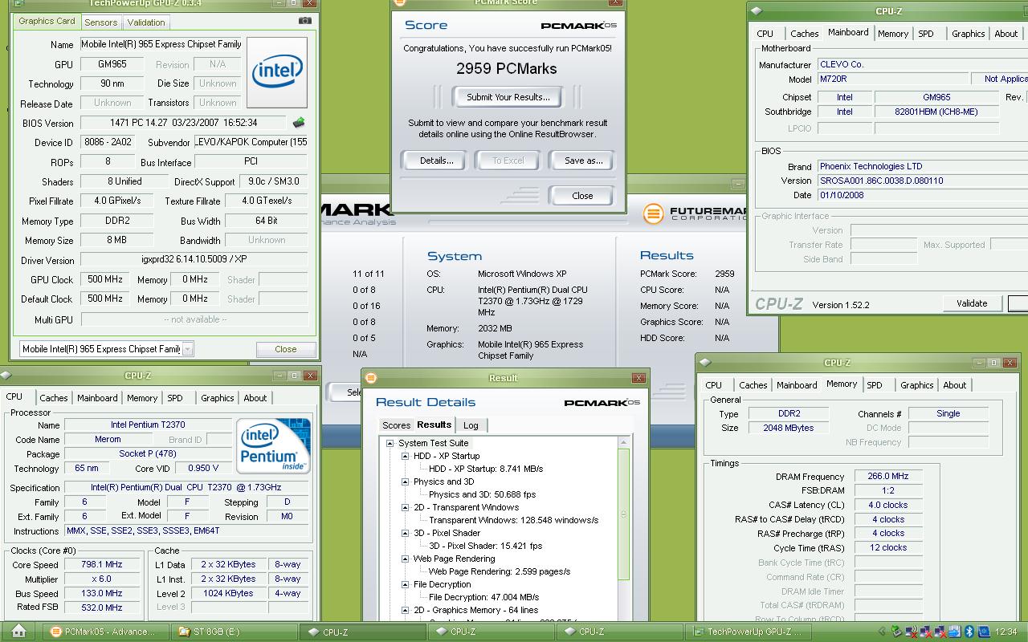
Task: Open the Start home button on taskbar
Action: [19, 632]
